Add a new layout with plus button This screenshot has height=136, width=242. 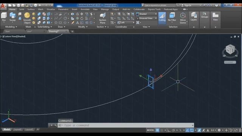tap(38, 129)
